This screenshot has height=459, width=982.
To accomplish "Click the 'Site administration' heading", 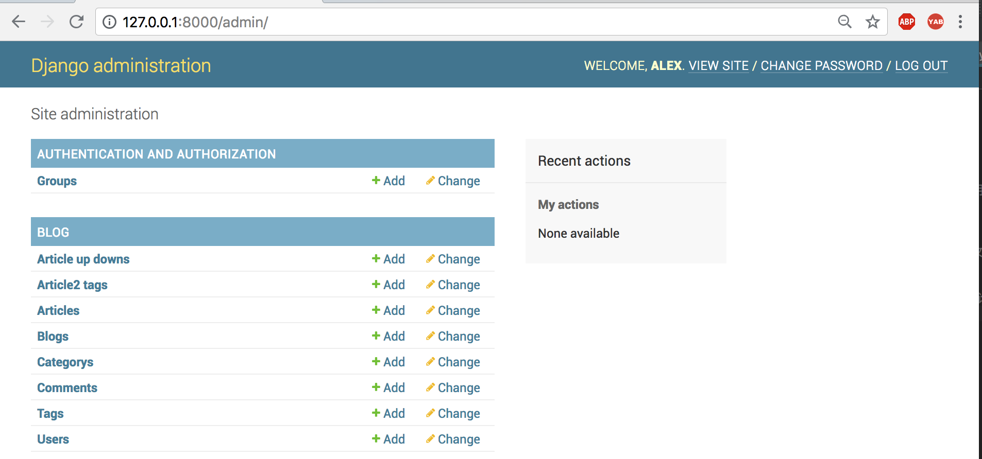I will click(95, 114).
